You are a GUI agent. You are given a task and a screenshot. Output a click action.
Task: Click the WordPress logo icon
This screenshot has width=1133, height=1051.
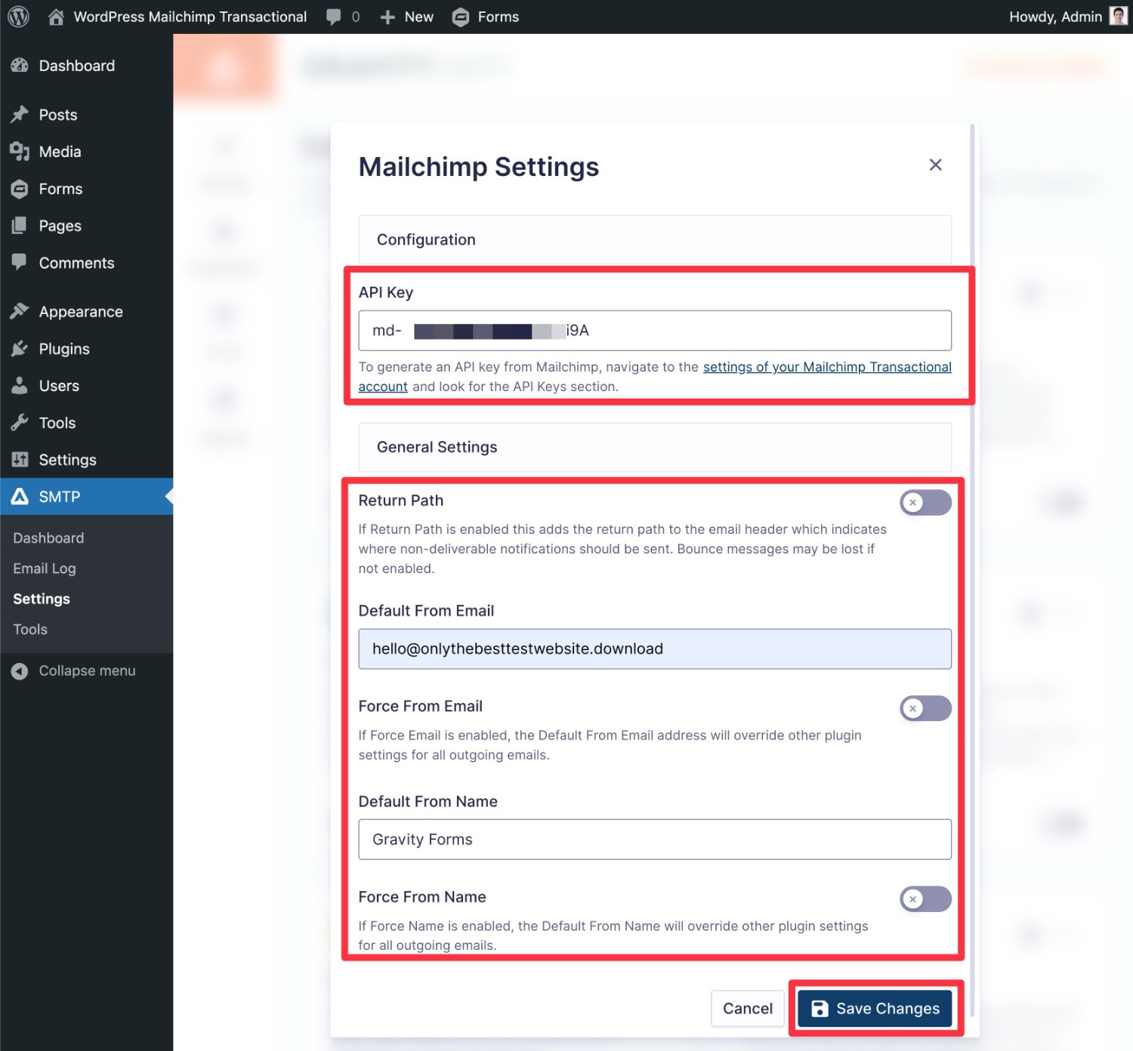pos(18,17)
